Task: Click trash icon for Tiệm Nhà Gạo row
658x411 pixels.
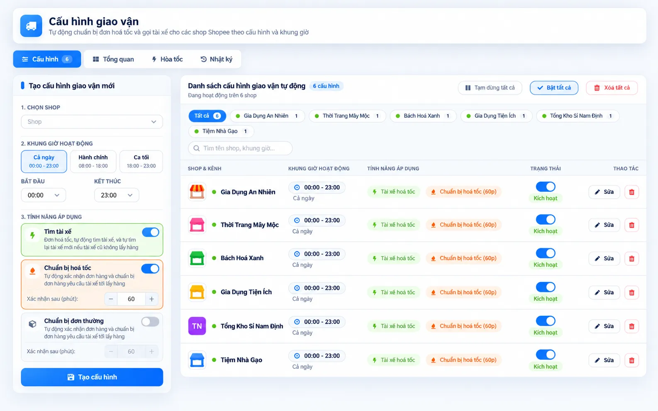Action: (x=631, y=360)
